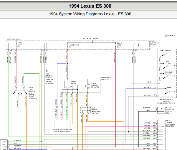Click the 4 WHT/BLU pin label
Screen dimensions: 177x150
tap(15, 148)
